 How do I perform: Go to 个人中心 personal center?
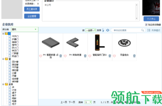tap(151, 19)
